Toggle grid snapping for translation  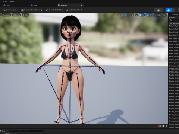[x=140, y=15]
